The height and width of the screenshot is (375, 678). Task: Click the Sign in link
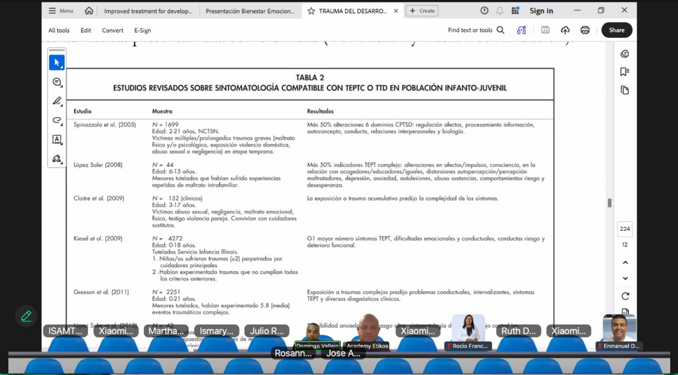[x=541, y=11]
